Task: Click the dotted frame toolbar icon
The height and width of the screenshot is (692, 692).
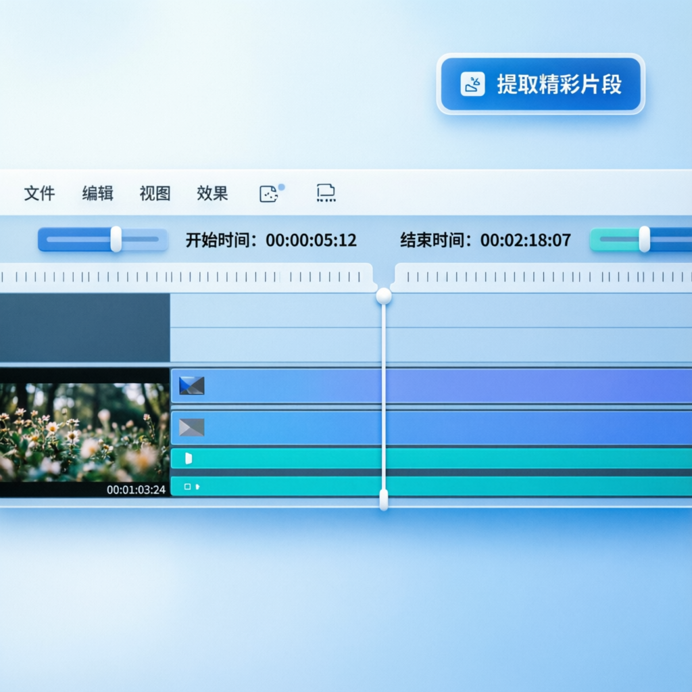Action: click(325, 194)
